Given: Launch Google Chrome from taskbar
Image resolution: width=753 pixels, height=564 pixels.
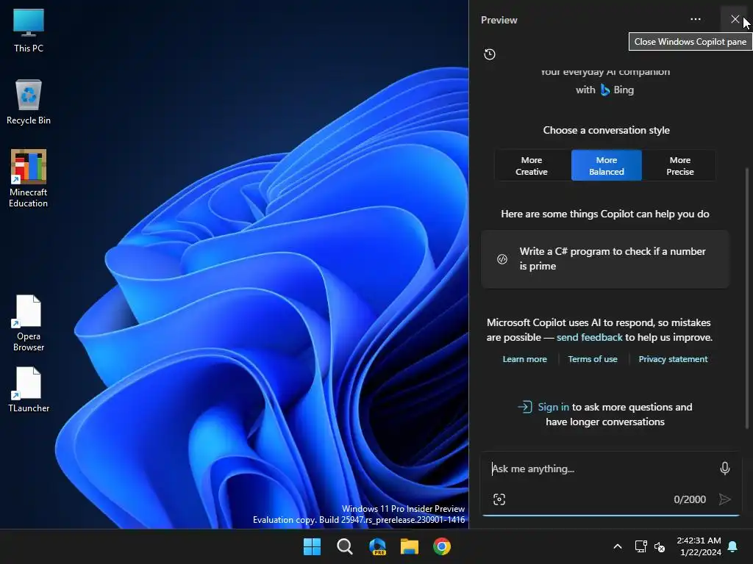Looking at the screenshot, I should tap(442, 546).
